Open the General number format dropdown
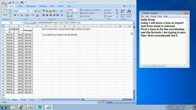 [77, 10]
